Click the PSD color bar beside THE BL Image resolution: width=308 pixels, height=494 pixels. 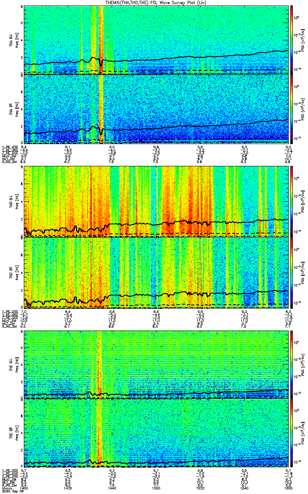coord(292,364)
